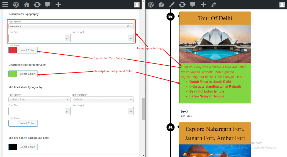Click Mid-line Label Font Size input
The image size is (287, 157).
coord(37,111)
